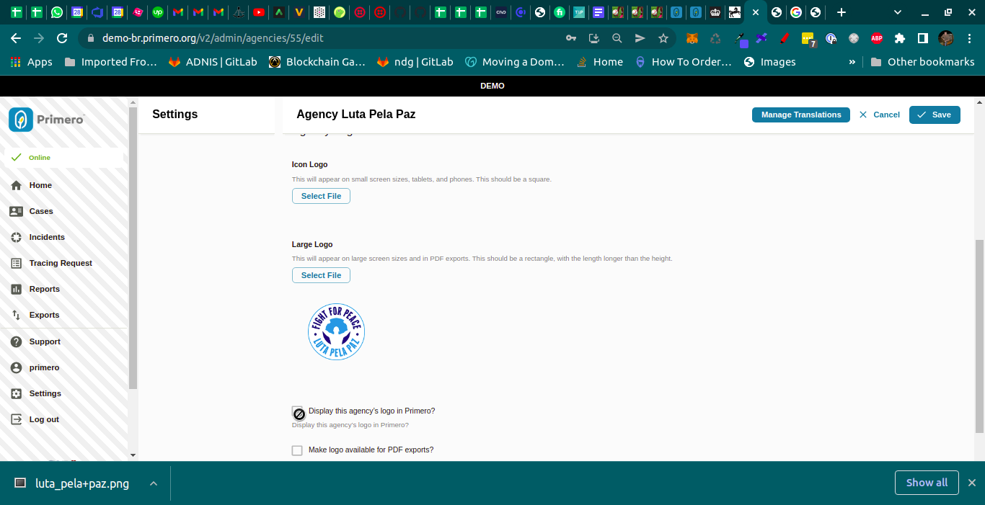Click the Chrome profile avatar
This screenshot has width=985, height=505.
coord(945,38)
